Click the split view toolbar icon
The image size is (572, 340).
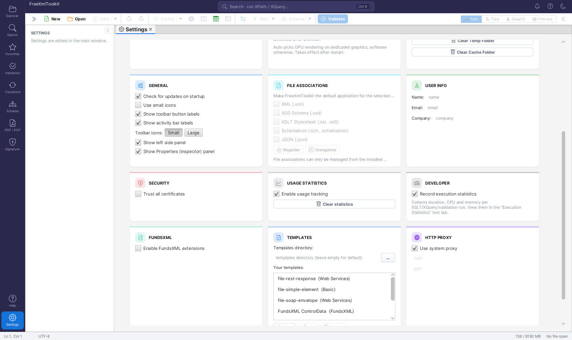(204, 19)
